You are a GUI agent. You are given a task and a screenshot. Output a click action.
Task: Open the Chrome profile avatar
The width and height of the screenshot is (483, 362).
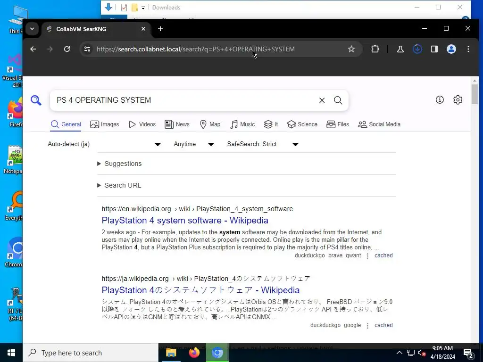[451, 49]
